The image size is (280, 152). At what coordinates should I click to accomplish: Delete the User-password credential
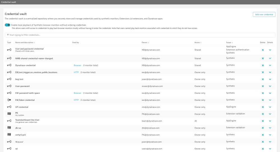click(x=263, y=86)
